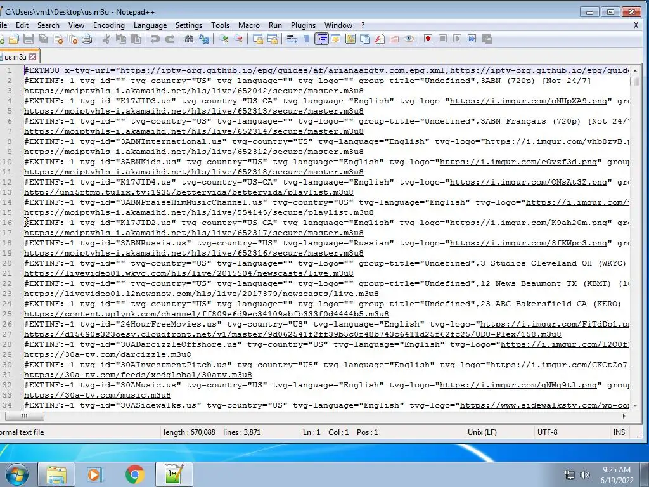Click the vertical scrollbar down arrow
The width and height of the screenshot is (649, 487).
point(635,406)
